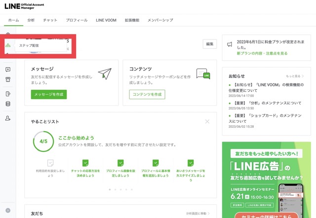
Task: Open the shop card sidebar icon
Action: tap(8, 79)
